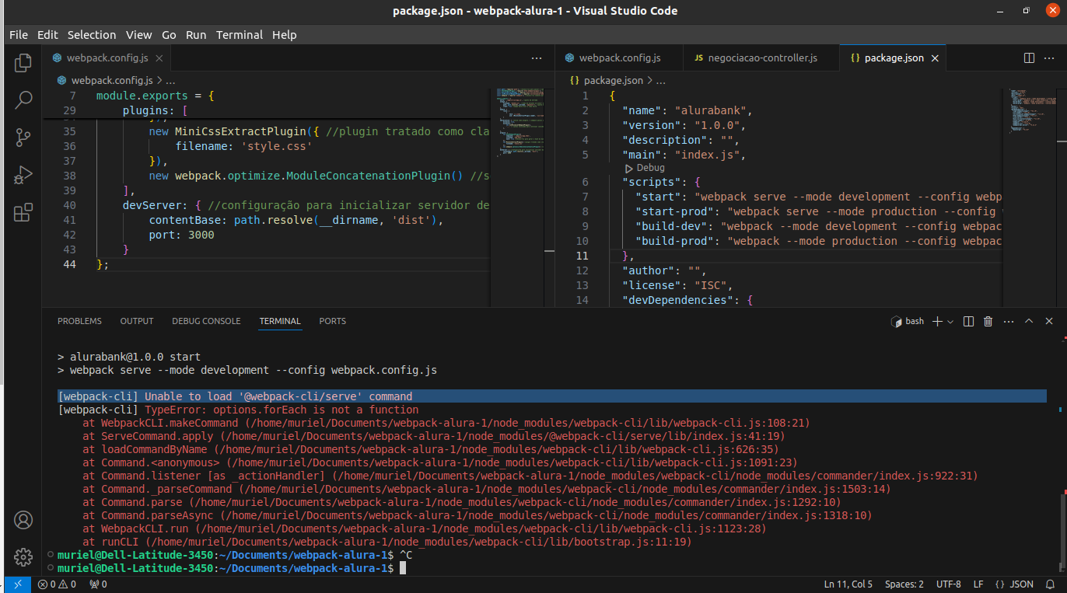This screenshot has width=1067, height=593.
Task: Open the Selection menu
Action: [92, 35]
